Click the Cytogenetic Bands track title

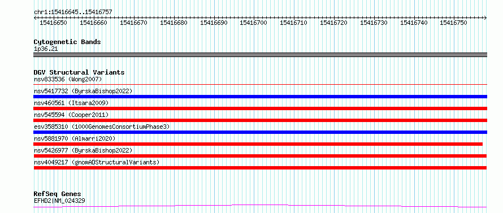click(x=67, y=42)
